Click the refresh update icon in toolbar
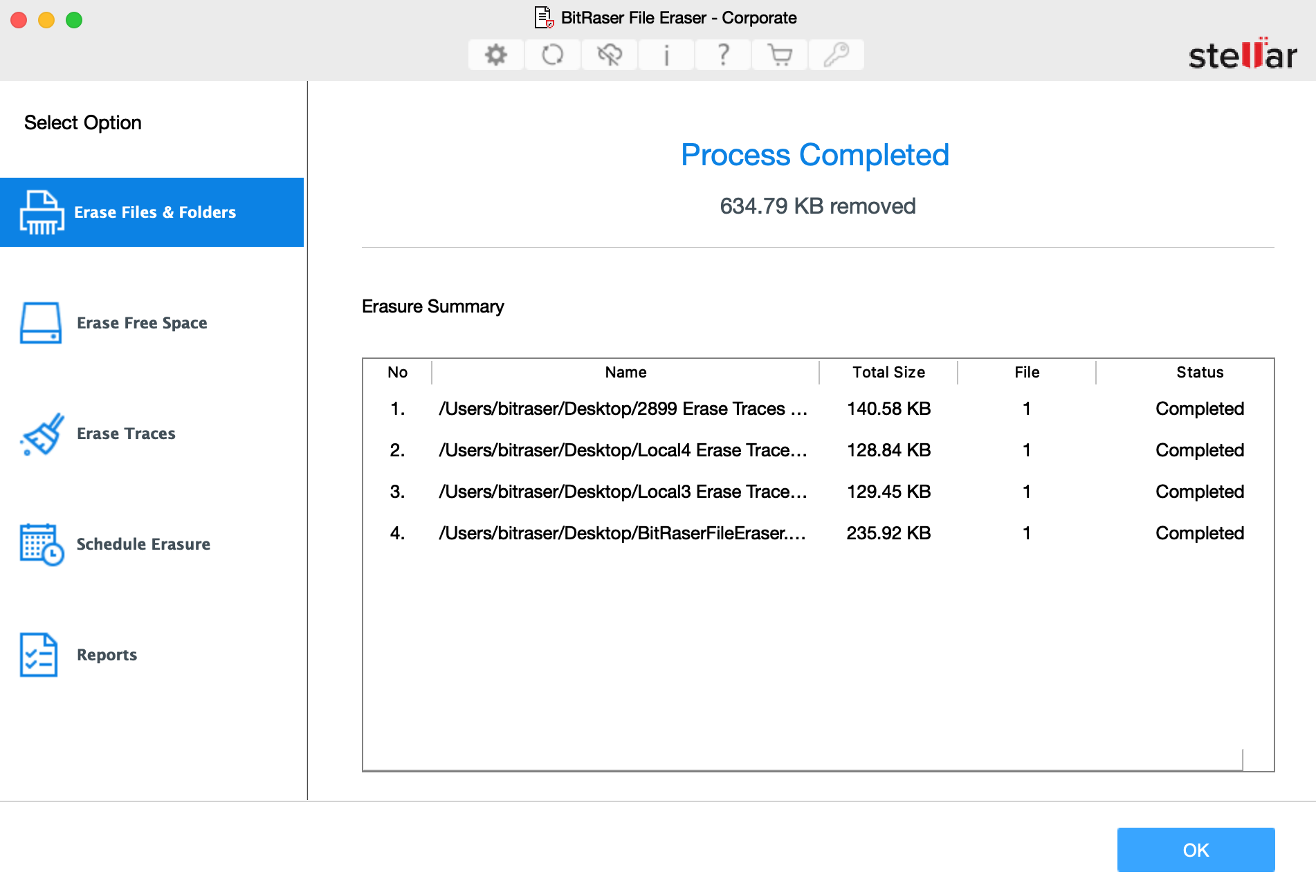This screenshot has width=1316, height=892. pyautogui.click(x=552, y=55)
